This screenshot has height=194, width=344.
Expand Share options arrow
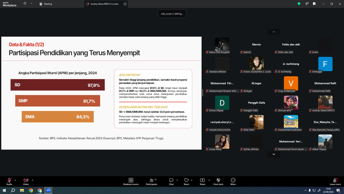[209, 180]
